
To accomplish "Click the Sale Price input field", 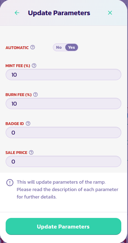I will point(63,161).
